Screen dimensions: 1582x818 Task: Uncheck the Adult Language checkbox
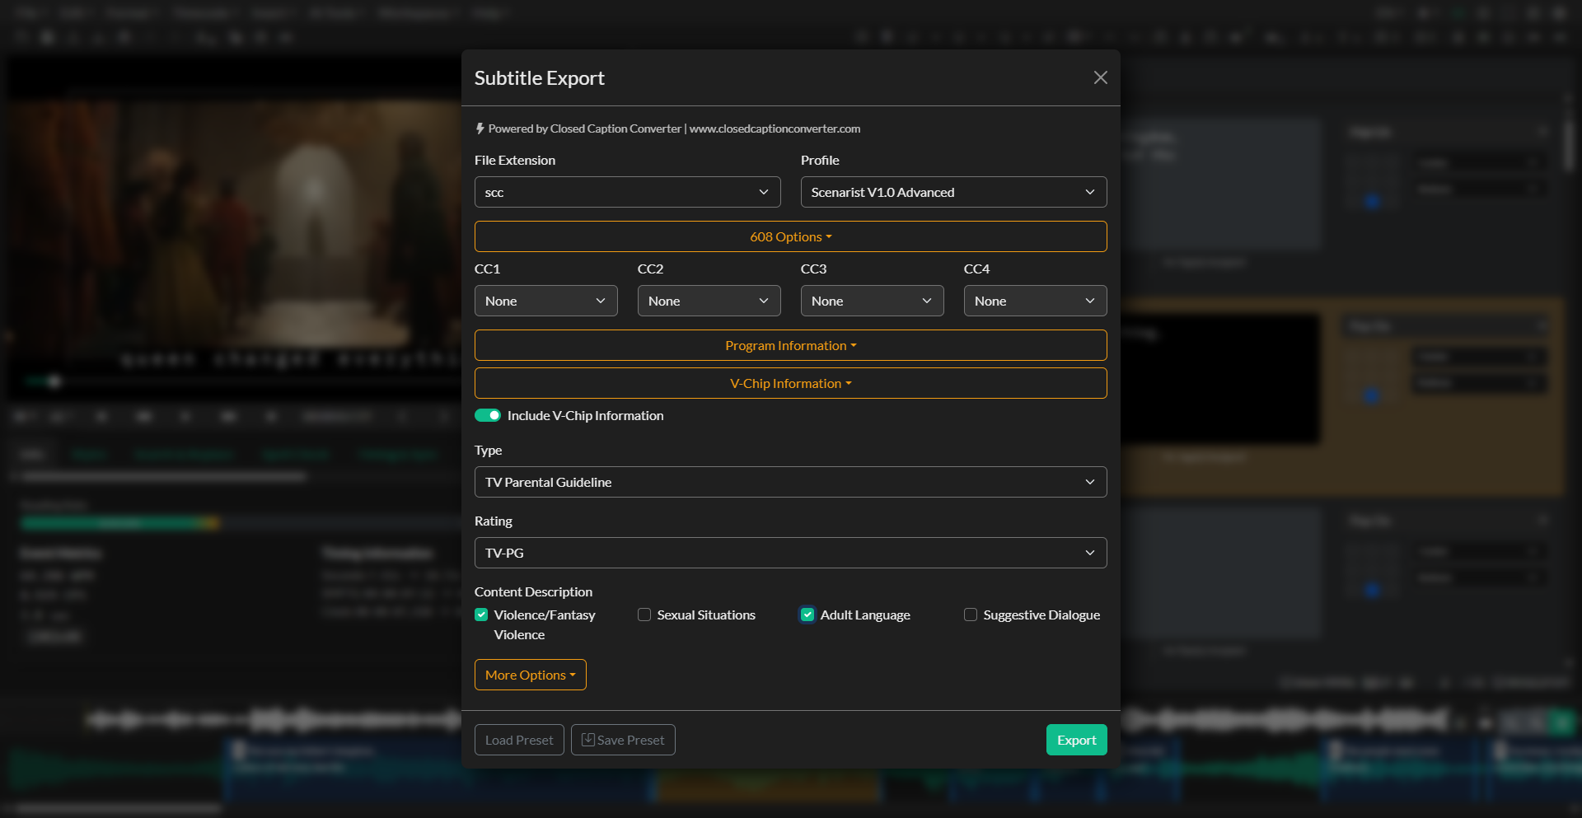(807, 615)
